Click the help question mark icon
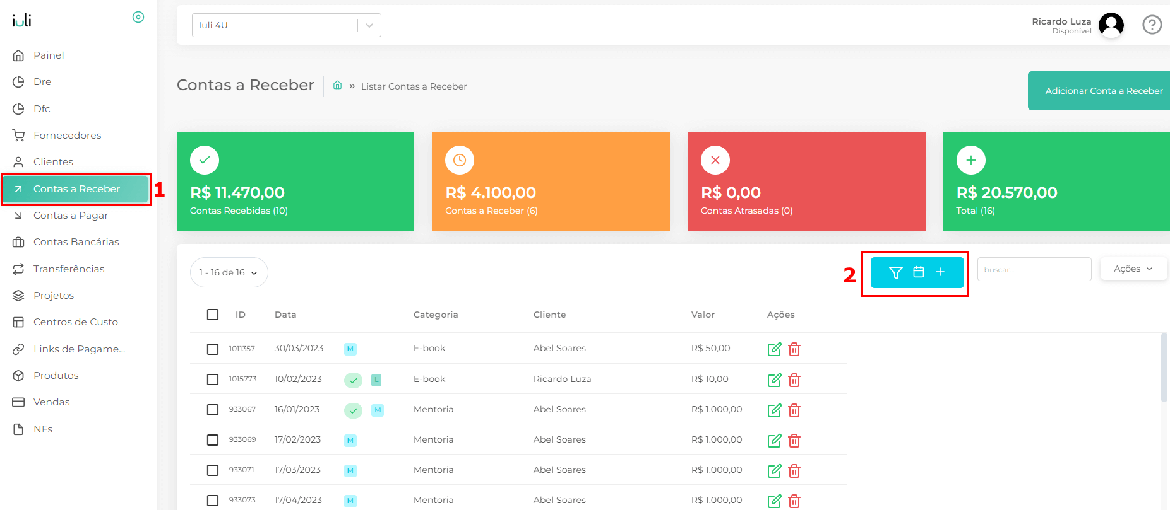 click(1152, 25)
